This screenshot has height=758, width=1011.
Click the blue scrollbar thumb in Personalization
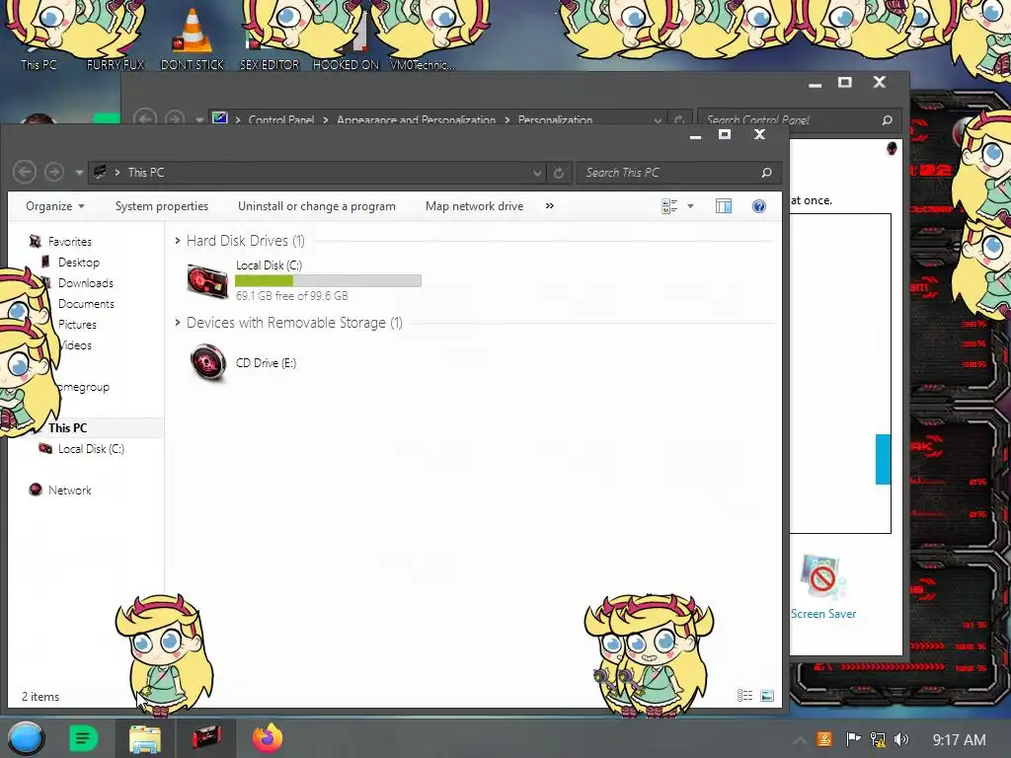point(883,459)
